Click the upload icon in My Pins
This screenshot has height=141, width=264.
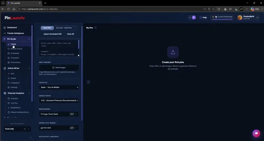click(173, 52)
